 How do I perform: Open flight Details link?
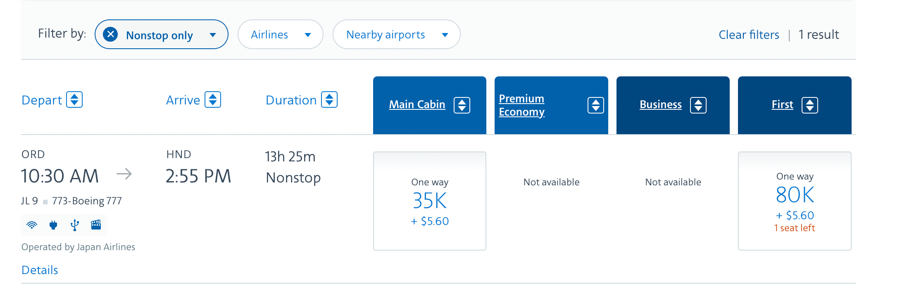point(40,270)
